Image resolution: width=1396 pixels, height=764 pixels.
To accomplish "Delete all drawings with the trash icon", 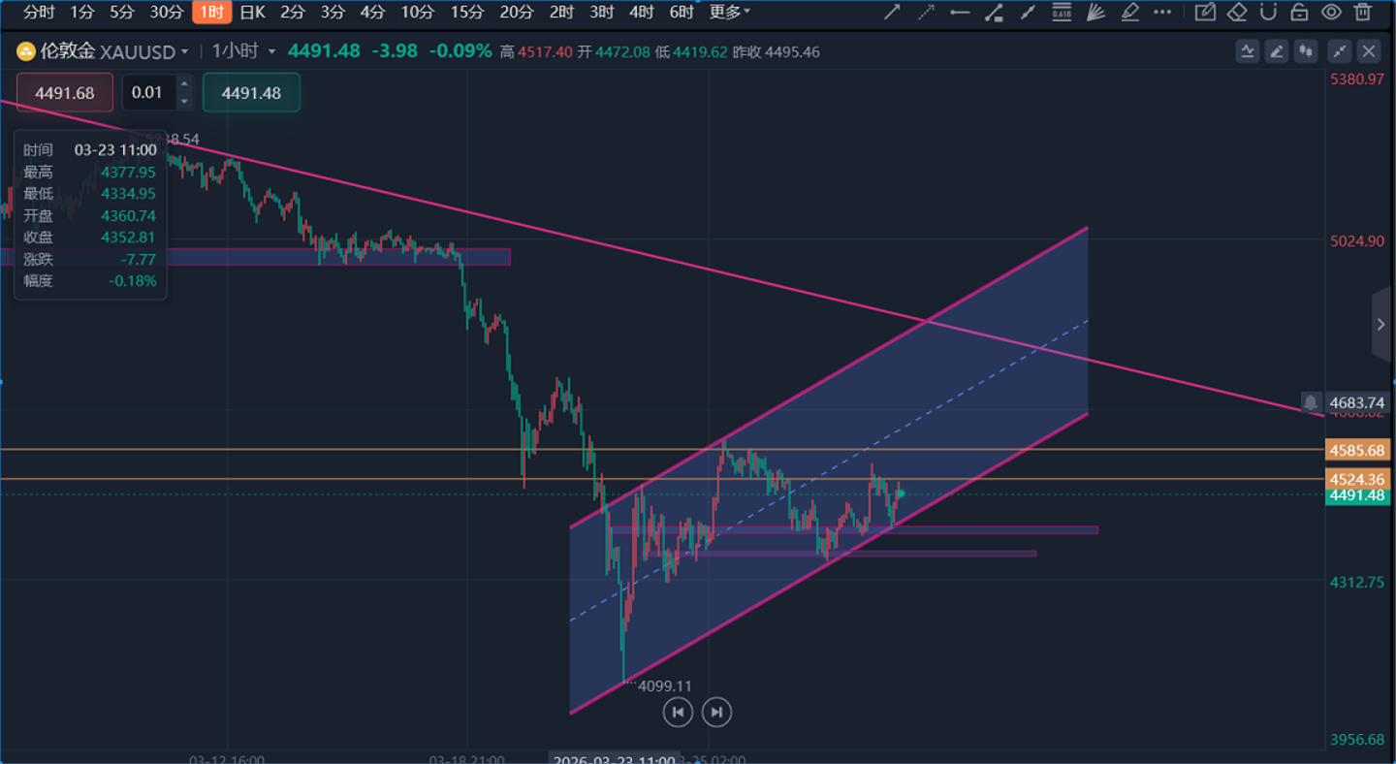I will pyautogui.click(x=1363, y=13).
